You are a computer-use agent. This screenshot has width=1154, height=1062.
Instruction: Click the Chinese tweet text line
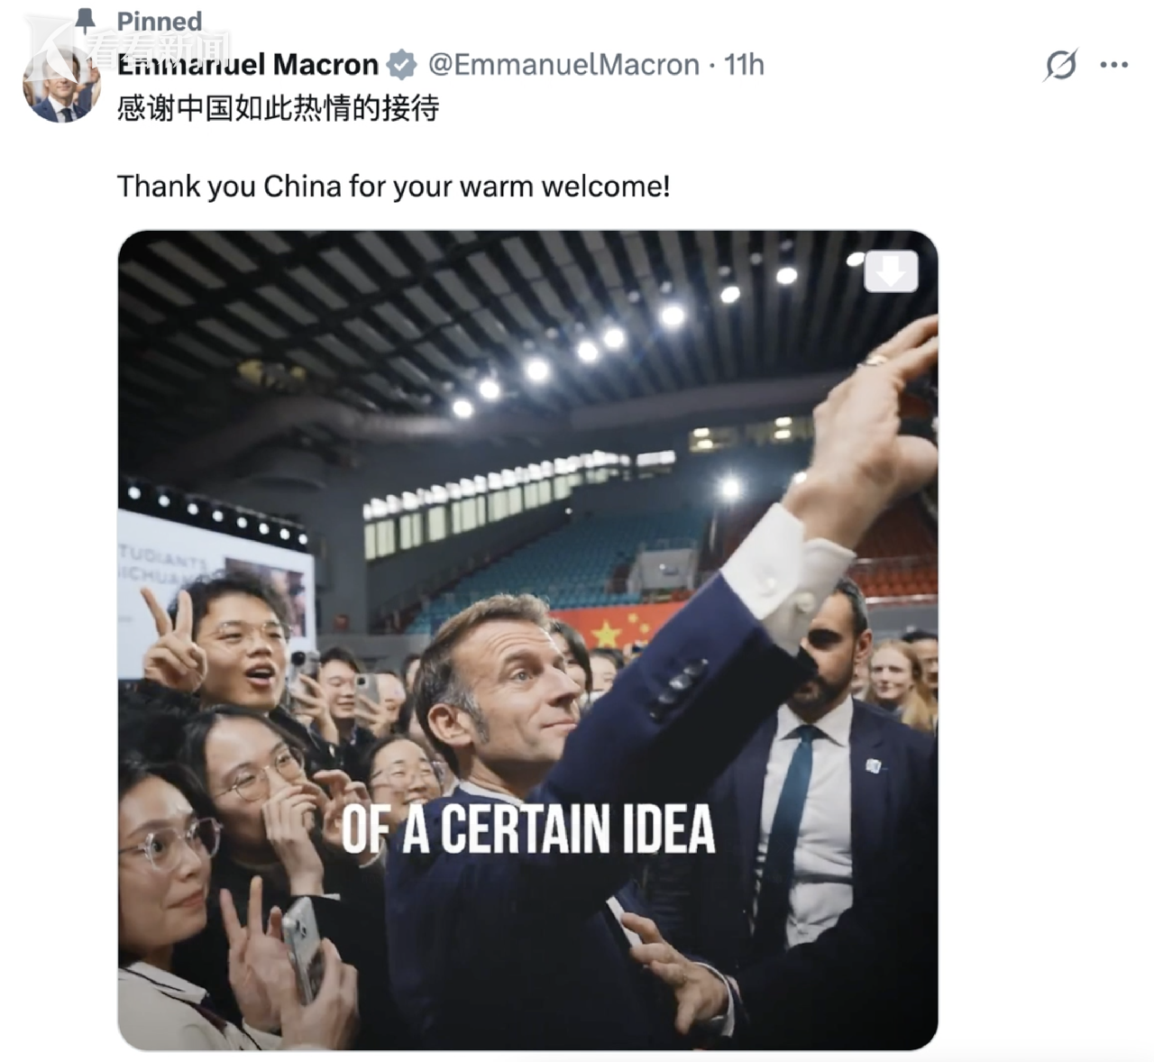coord(278,109)
